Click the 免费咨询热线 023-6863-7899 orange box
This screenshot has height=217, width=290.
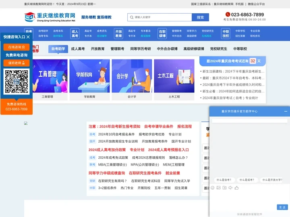[x=17, y=106]
